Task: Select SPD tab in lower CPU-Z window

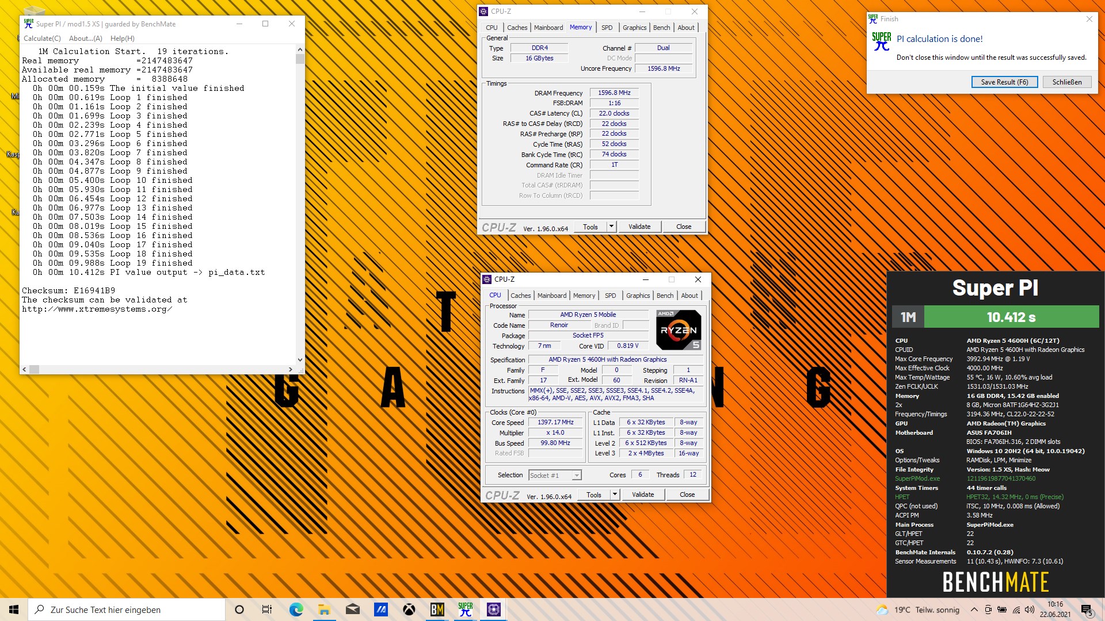Action: [610, 296]
